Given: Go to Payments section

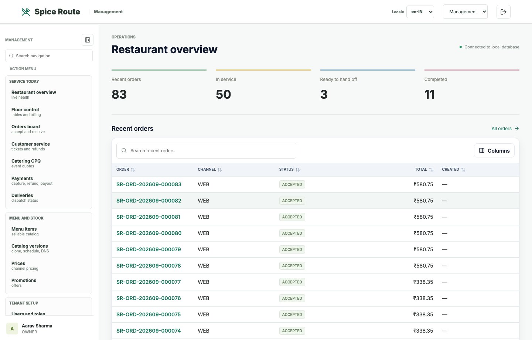Looking at the screenshot, I should pyautogui.click(x=48, y=181).
